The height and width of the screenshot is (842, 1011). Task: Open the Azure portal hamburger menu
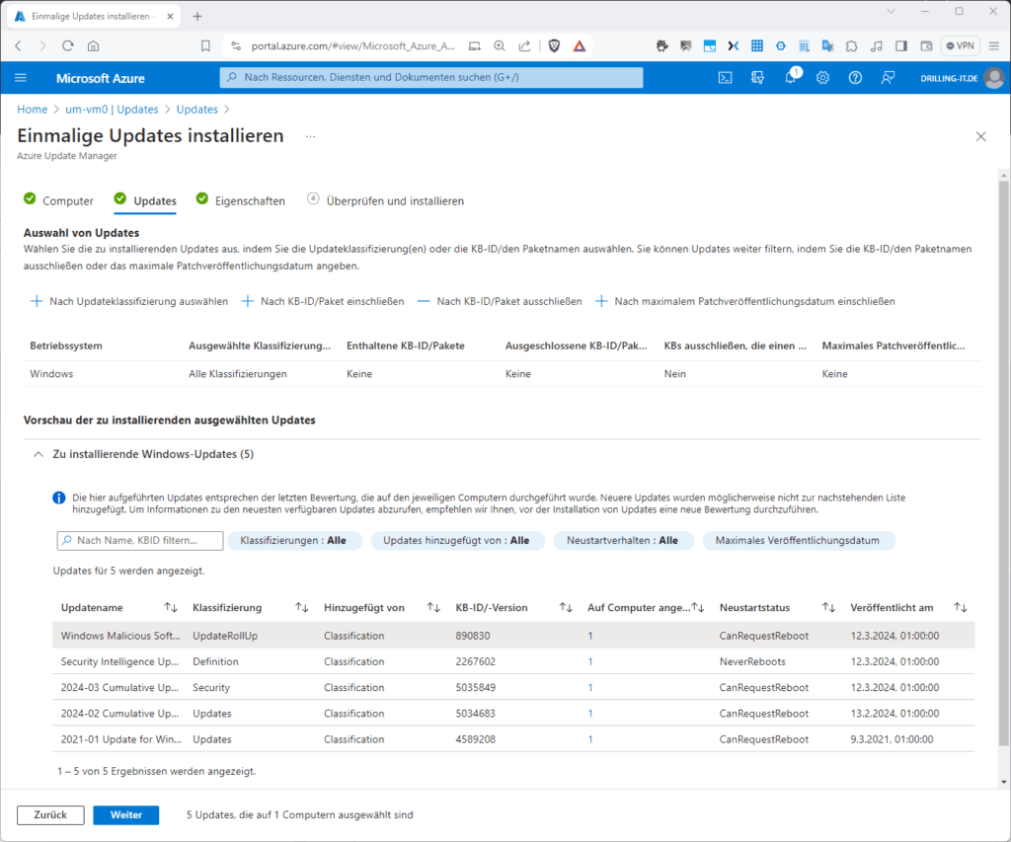pyautogui.click(x=21, y=78)
